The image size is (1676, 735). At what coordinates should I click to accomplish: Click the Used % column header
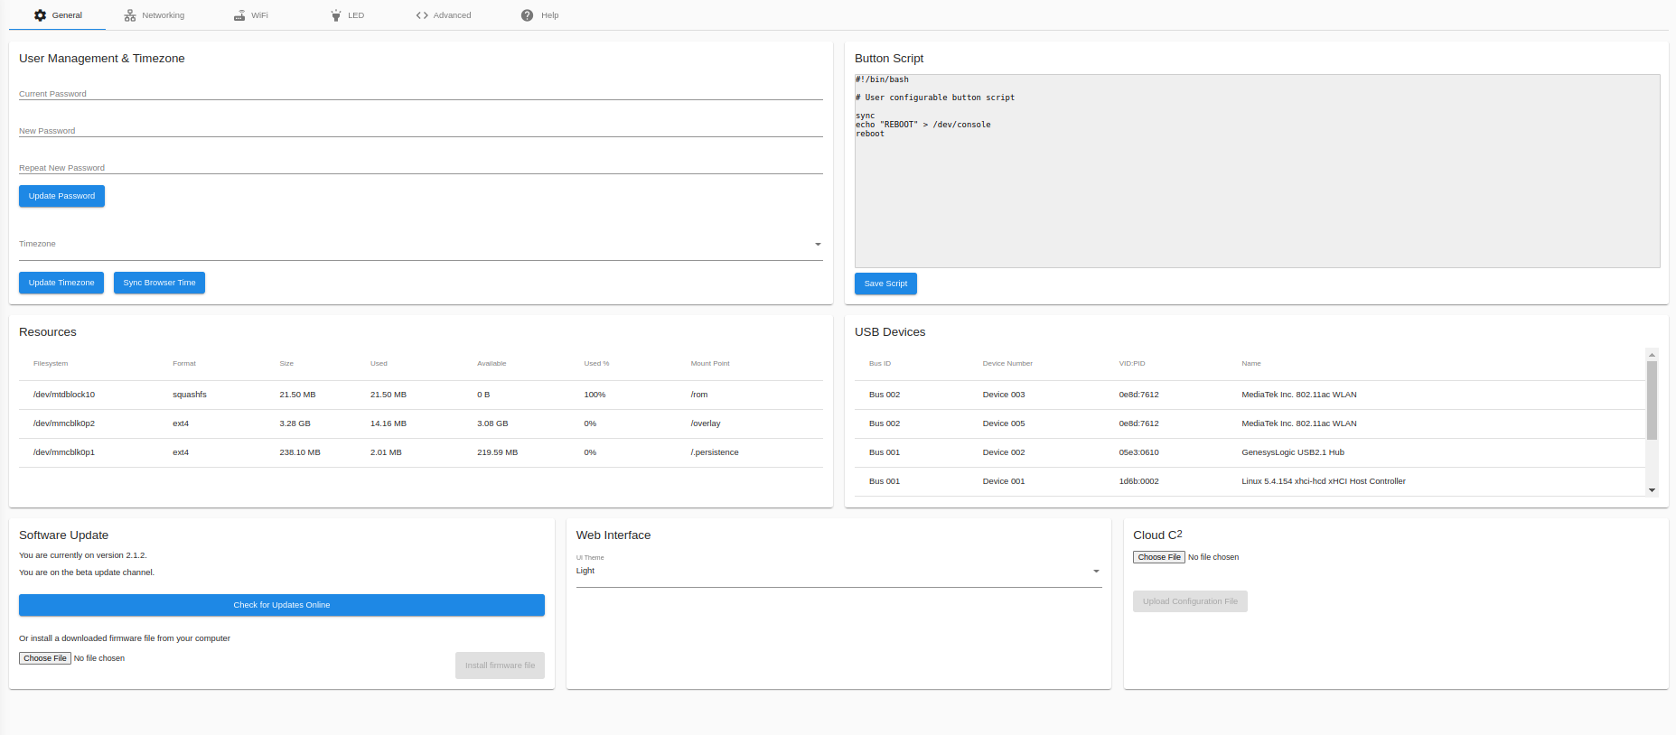[x=596, y=364]
